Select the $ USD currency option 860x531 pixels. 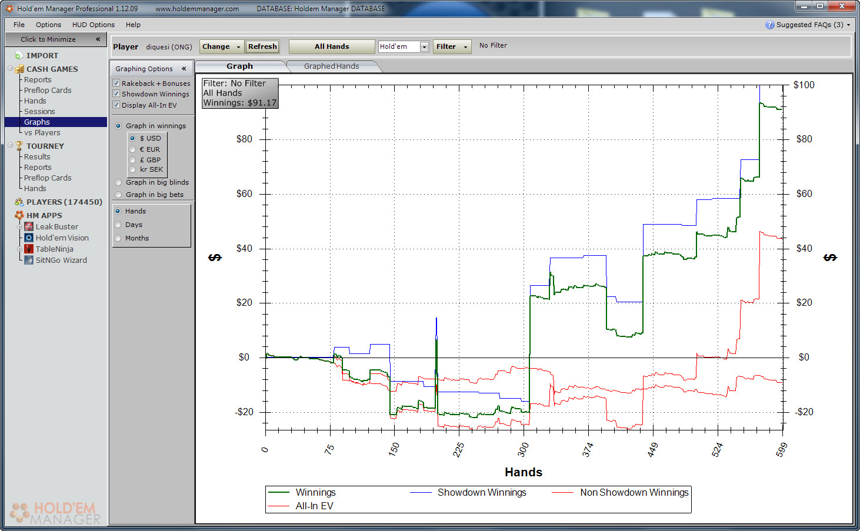coord(132,138)
